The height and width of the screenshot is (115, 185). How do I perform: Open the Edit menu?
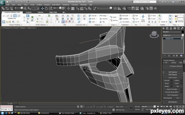(8, 5)
